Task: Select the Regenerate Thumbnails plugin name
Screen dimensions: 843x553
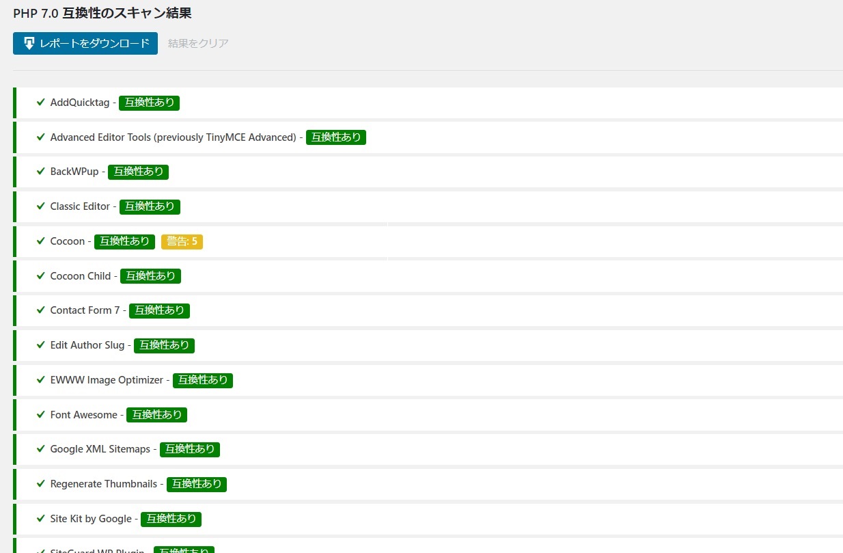Action: (x=104, y=484)
